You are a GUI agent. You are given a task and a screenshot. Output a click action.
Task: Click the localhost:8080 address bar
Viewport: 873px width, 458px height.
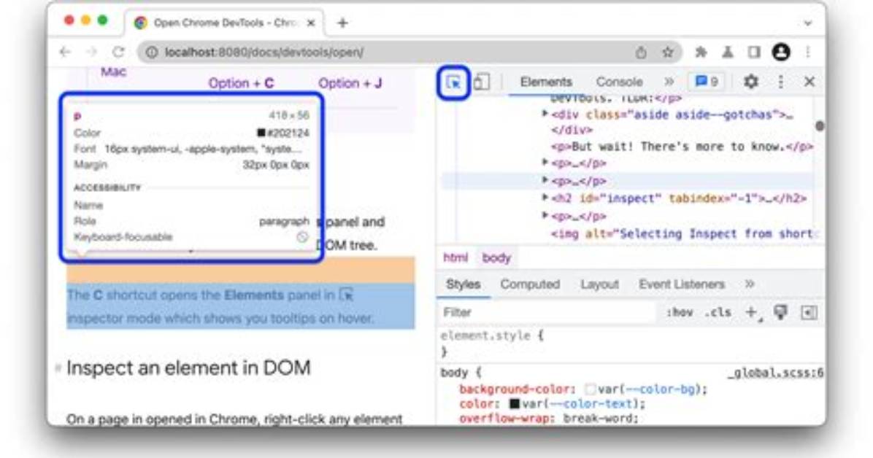point(409,53)
